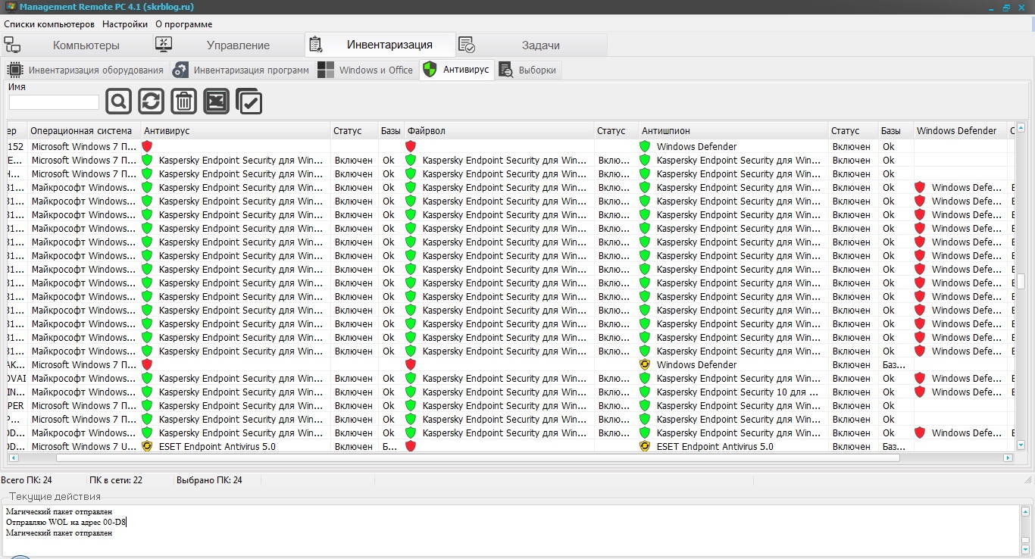This screenshot has height=559, width=1035.
Task: Select the Инвентаризация main tab
Action: tap(380, 44)
